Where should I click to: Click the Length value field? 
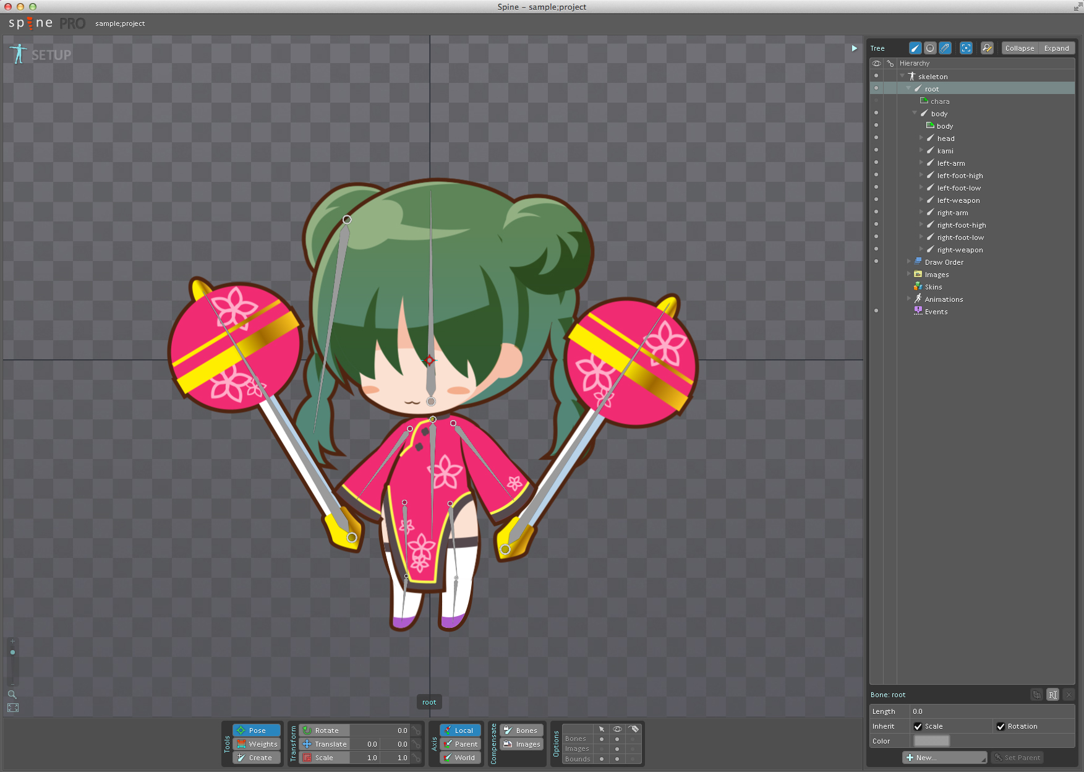pyautogui.click(x=992, y=711)
